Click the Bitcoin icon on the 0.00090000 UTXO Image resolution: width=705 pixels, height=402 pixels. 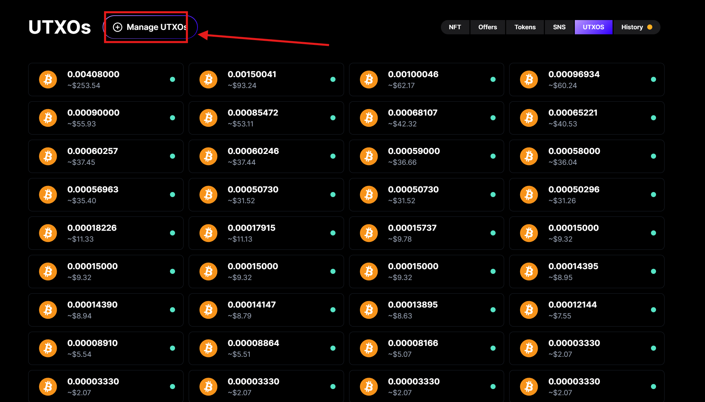tap(48, 118)
